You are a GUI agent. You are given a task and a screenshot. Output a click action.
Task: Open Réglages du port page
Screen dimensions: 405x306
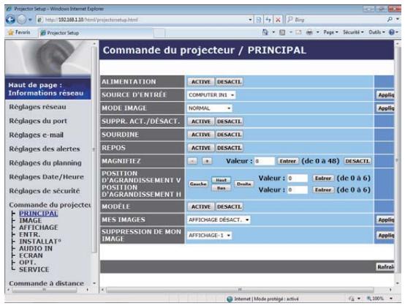click(38, 121)
